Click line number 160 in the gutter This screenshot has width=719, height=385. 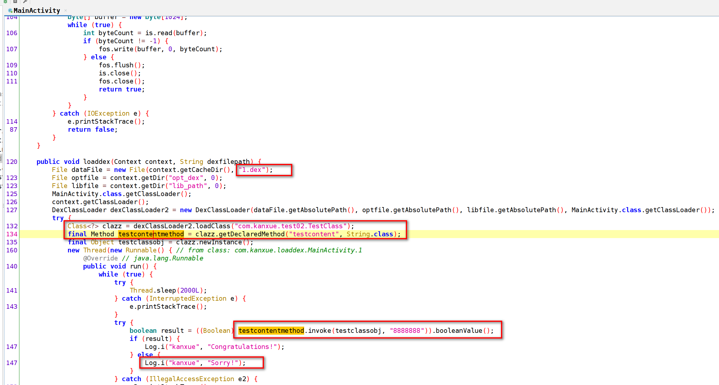[12, 250]
